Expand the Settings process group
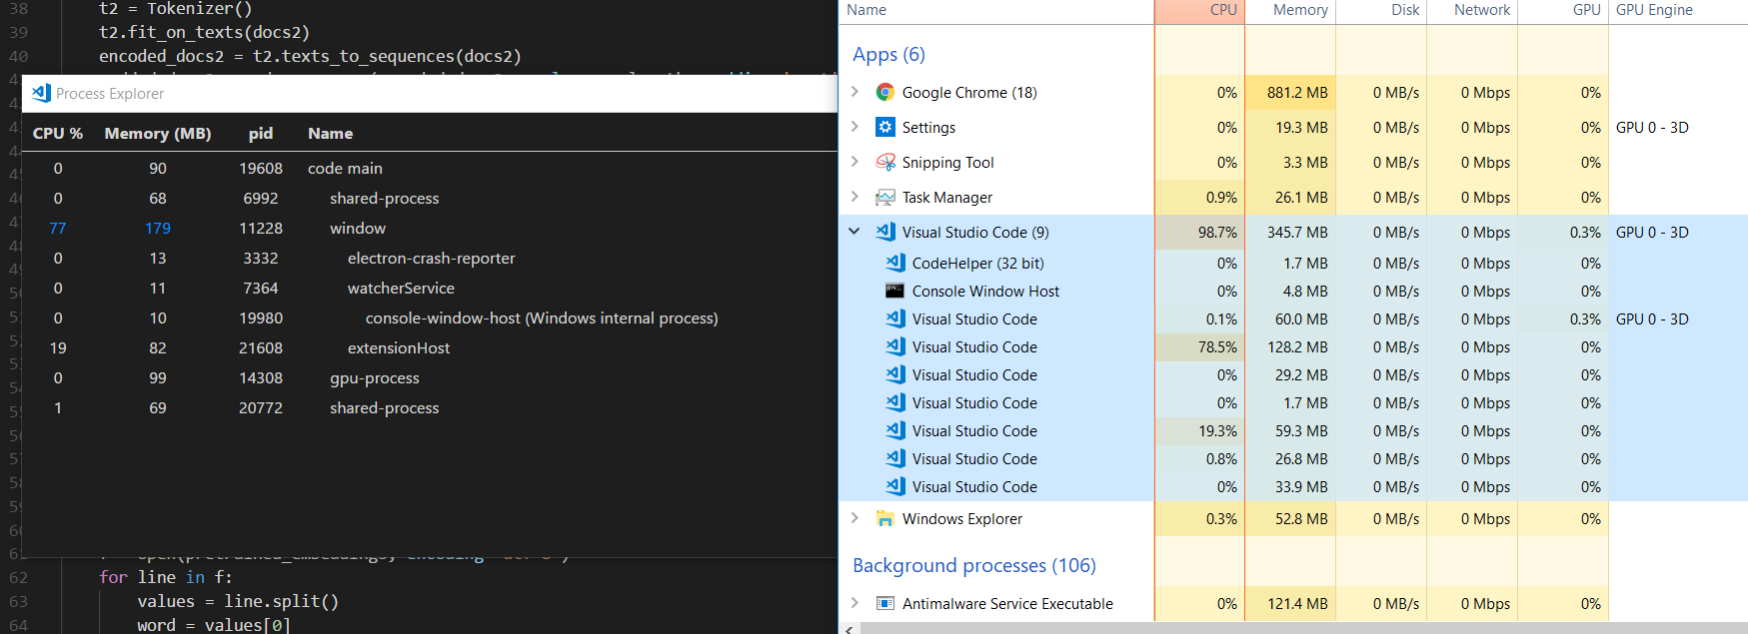 click(x=855, y=127)
